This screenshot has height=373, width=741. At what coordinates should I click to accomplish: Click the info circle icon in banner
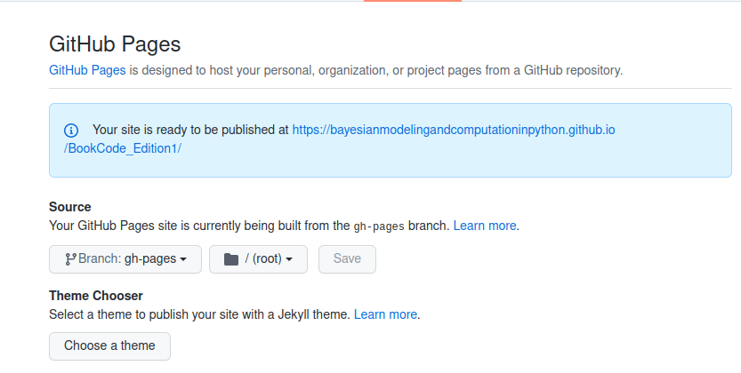pyautogui.click(x=71, y=131)
